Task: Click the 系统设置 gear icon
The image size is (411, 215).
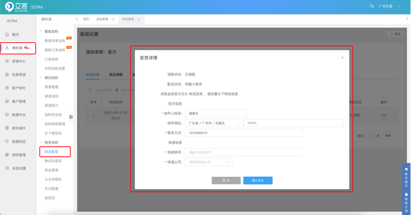Action: pos(7,168)
